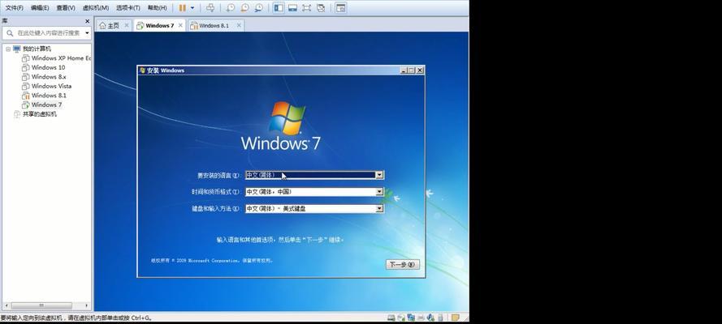Collapse the 我的计算机 tree node
Screen dimensions: 722x324
[x=8, y=49]
